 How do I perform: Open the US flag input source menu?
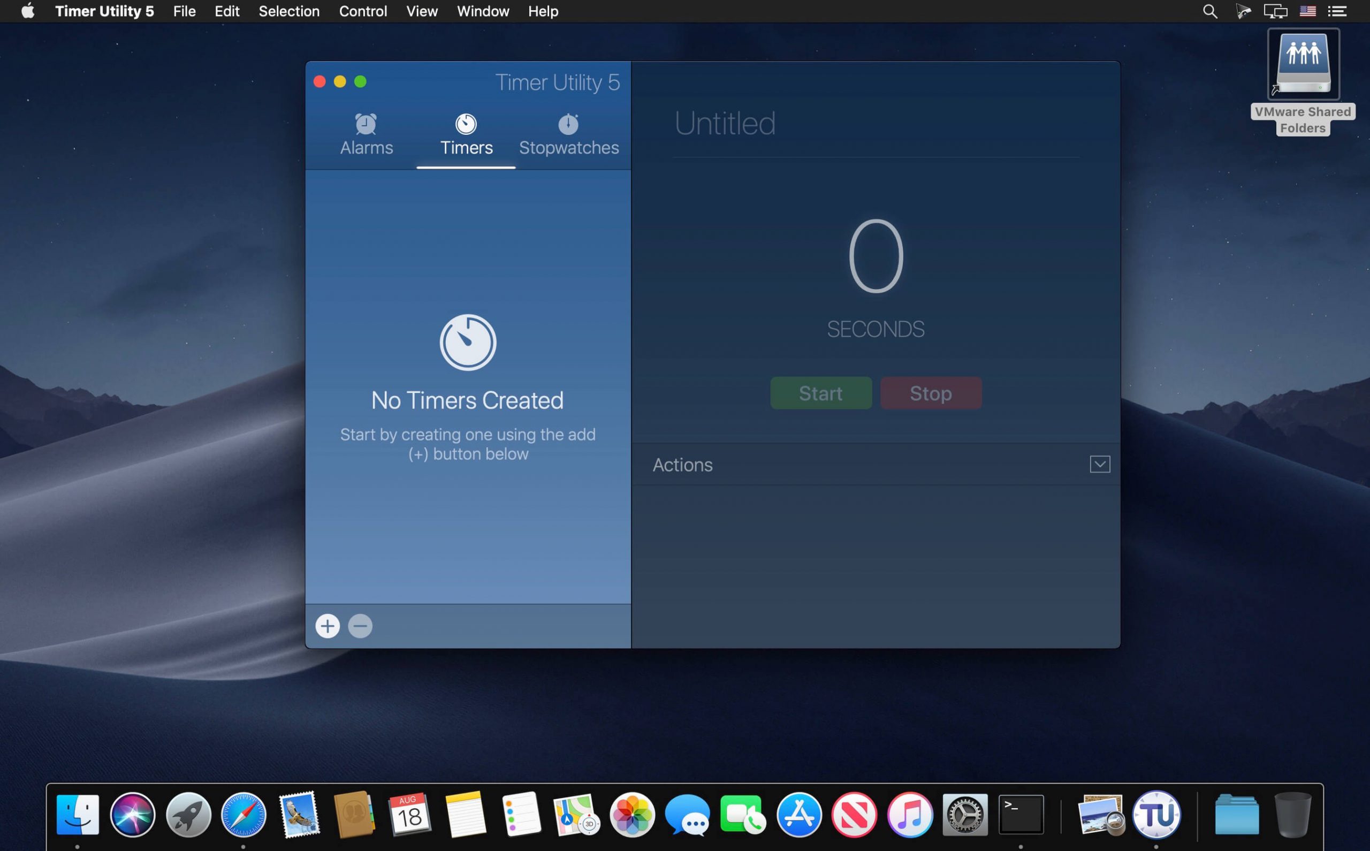point(1307,11)
